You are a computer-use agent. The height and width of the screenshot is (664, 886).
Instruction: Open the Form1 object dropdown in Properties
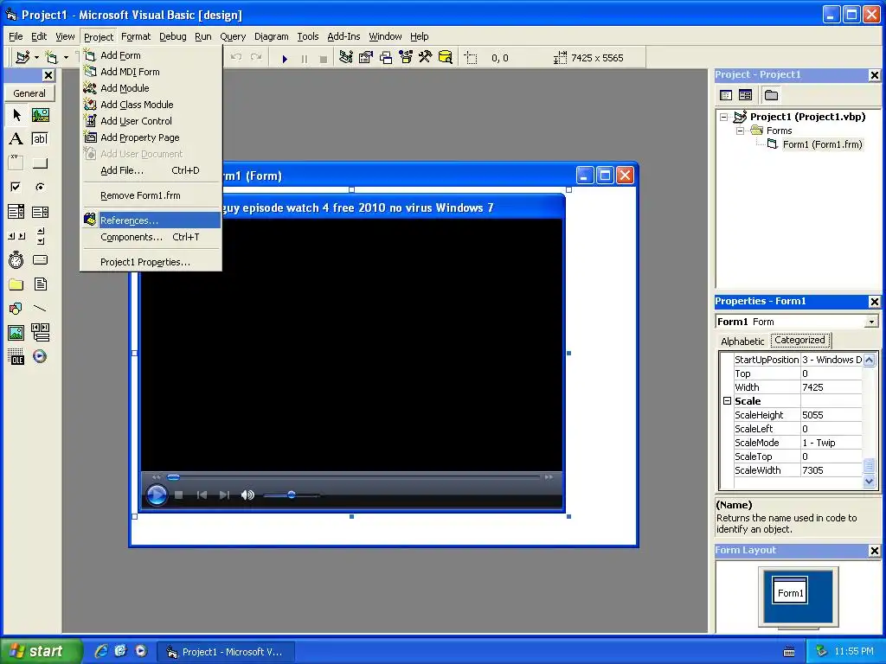(871, 322)
